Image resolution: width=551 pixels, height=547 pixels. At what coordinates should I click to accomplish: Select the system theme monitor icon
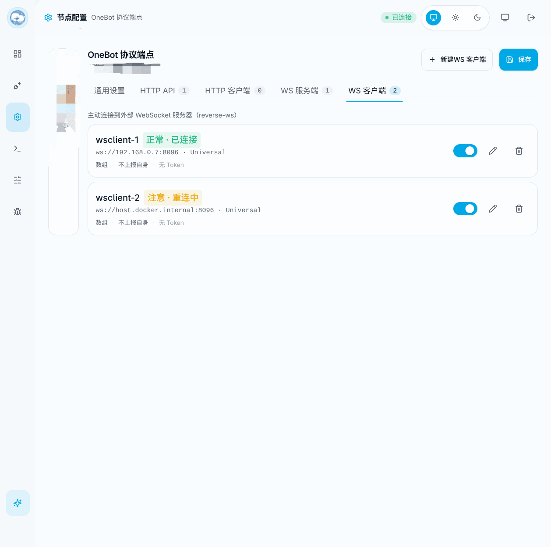pos(434,18)
